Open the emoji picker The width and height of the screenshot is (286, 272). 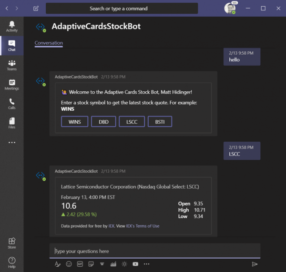69,264
